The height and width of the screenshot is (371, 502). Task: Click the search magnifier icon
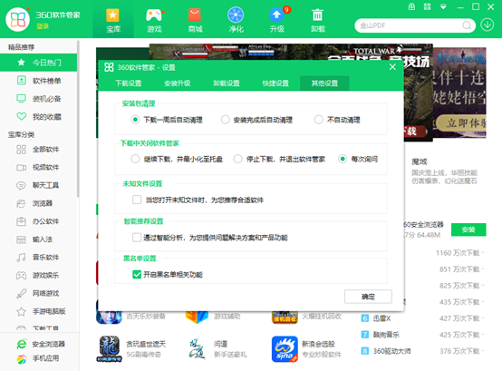(x=467, y=25)
